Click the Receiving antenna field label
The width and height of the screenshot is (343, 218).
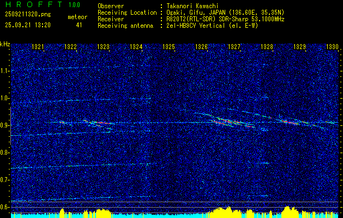point(125,26)
